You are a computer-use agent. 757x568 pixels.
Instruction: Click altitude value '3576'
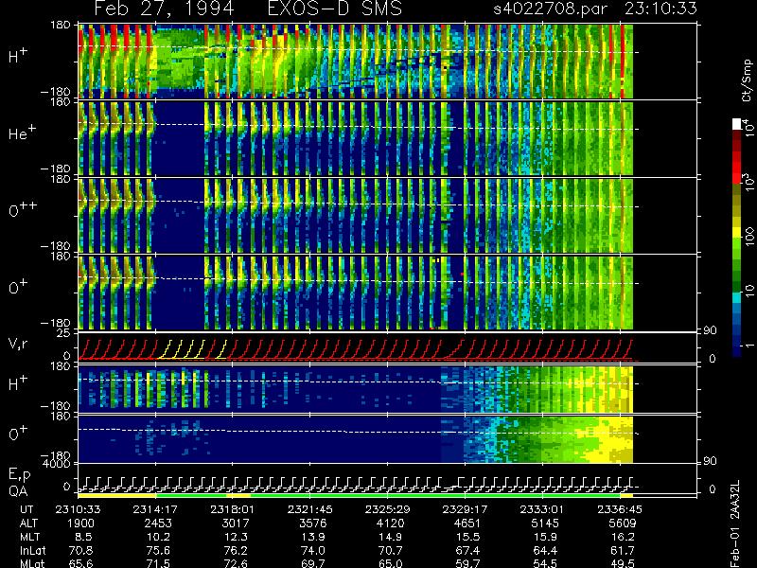point(313,524)
